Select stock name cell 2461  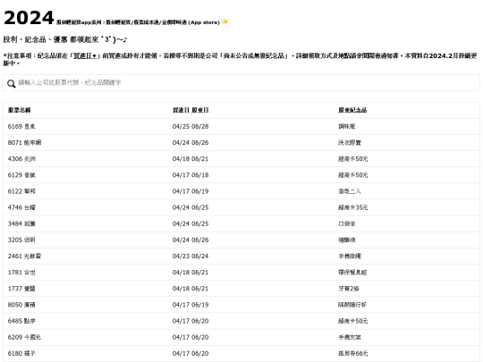pos(24,257)
